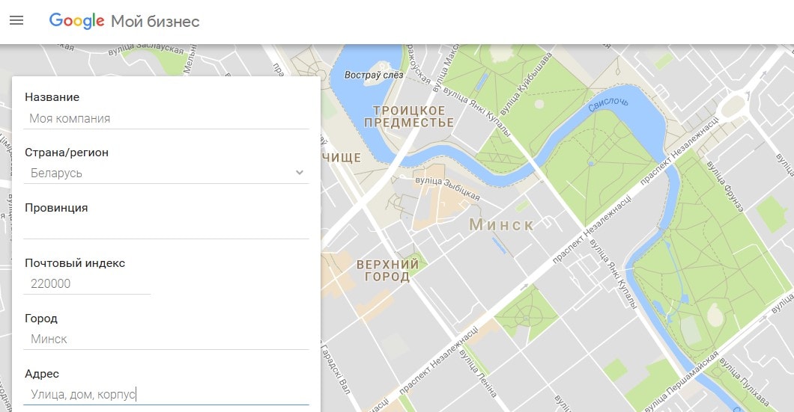
Task: Click the Верхний город map label
Action: click(387, 271)
